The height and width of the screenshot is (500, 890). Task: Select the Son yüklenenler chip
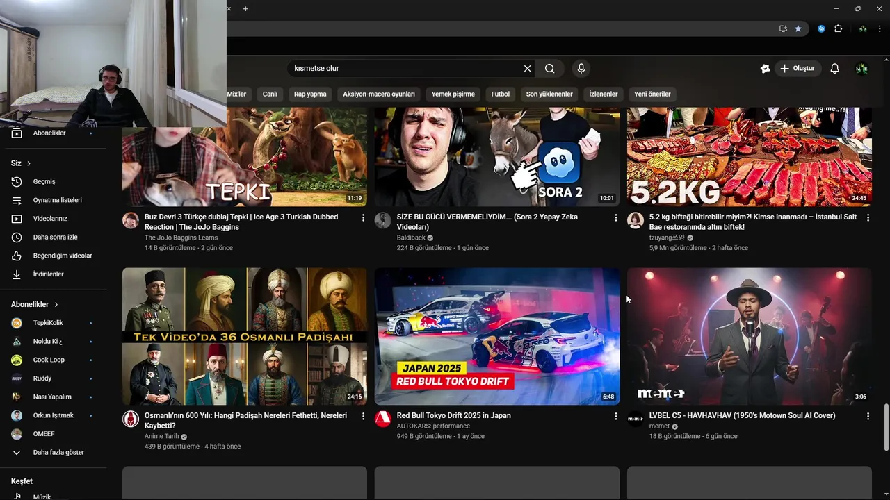pyautogui.click(x=549, y=94)
